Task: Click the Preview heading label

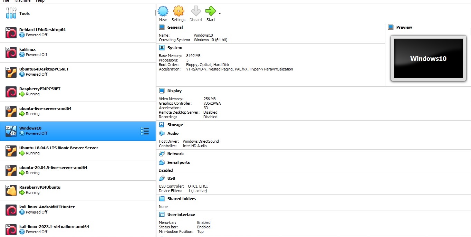Action: pyautogui.click(x=404, y=27)
